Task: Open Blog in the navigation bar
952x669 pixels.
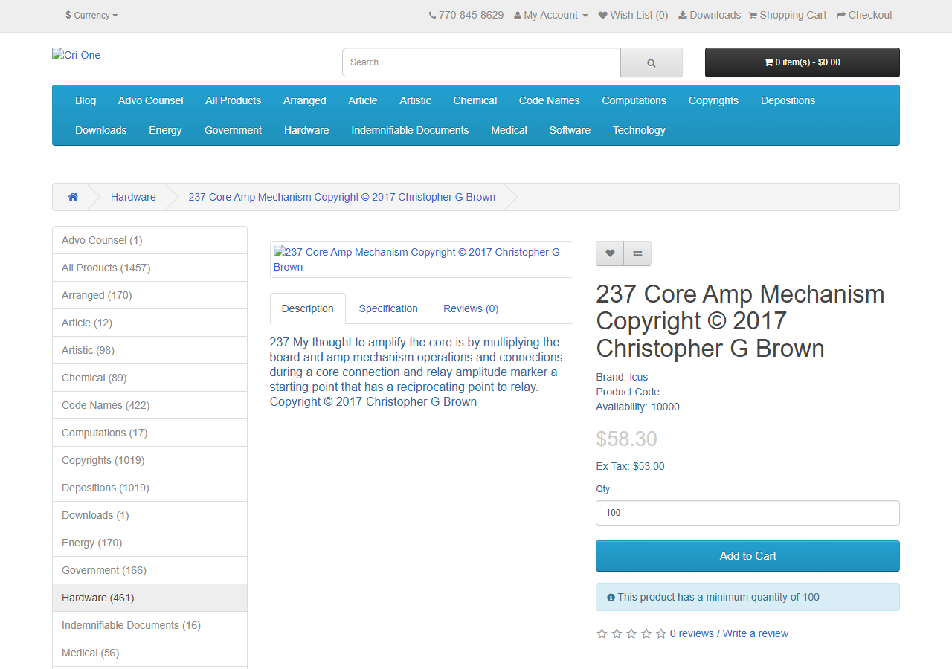Action: coord(86,100)
